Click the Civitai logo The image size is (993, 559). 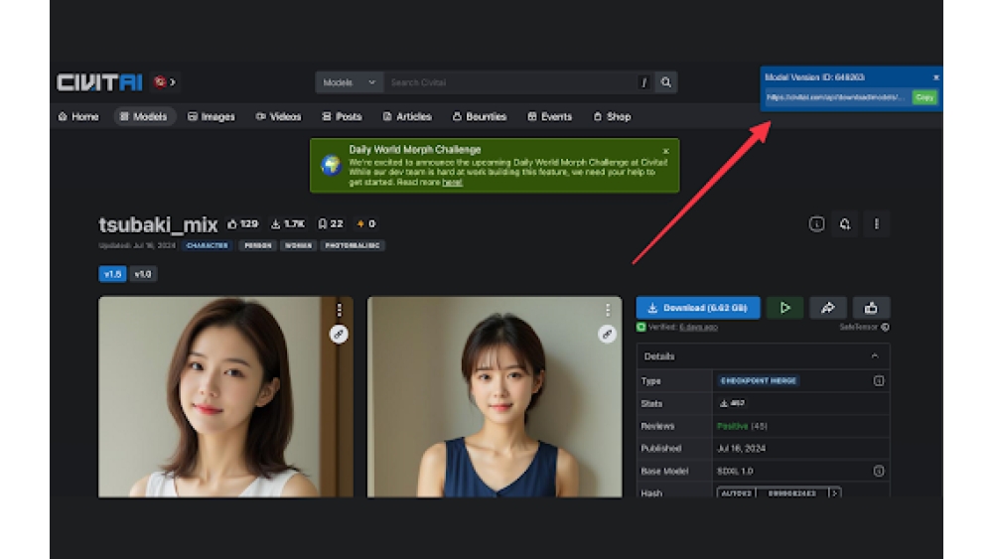point(99,82)
